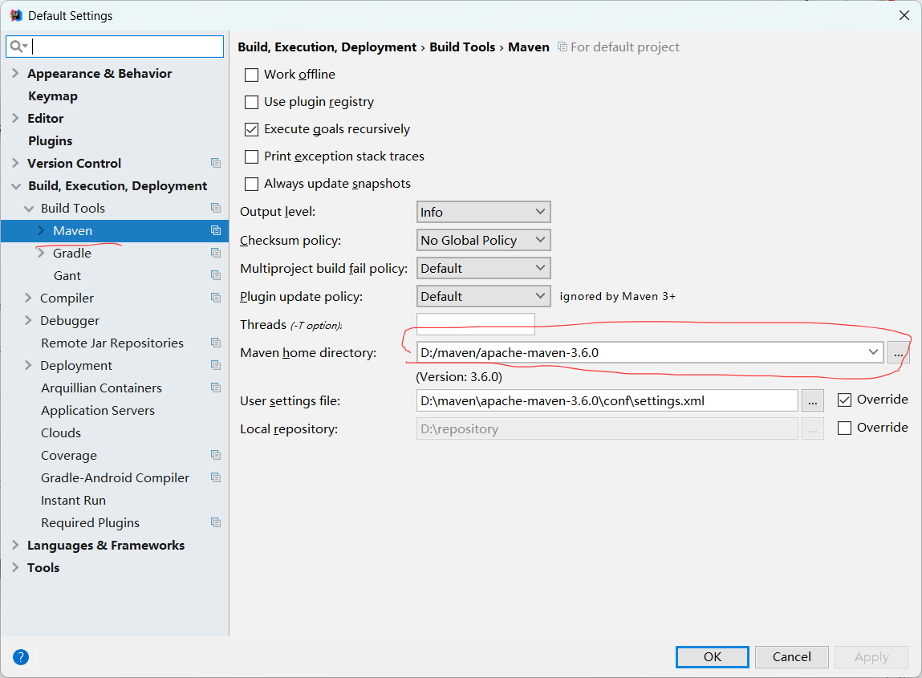
Task: Collapse the Build Tools node
Action: tap(28, 208)
